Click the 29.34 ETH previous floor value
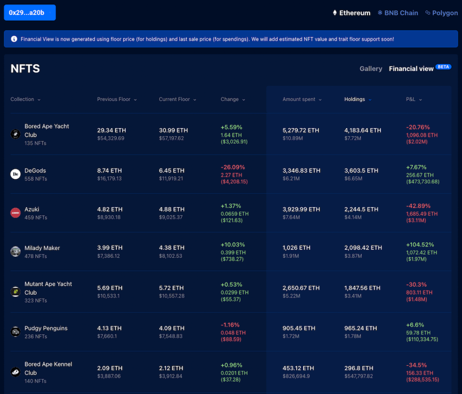Screen dimensions: 462x394 [x=112, y=130]
